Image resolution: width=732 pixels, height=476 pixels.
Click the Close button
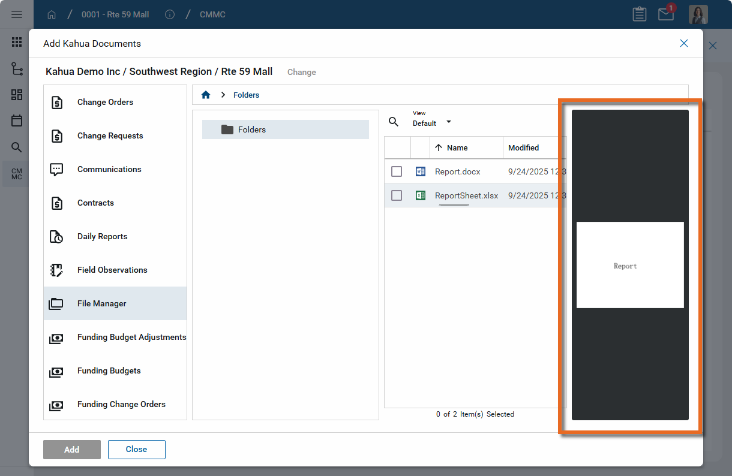click(136, 449)
